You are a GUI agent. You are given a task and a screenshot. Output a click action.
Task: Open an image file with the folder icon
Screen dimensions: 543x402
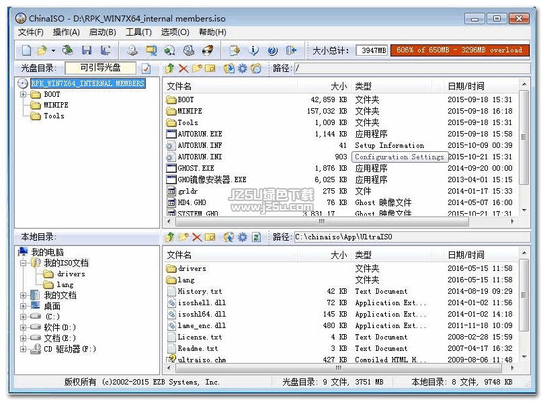tap(42, 50)
